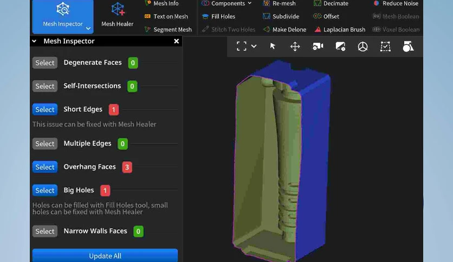453x262 pixels.
Task: Select the Narrow Walls Faces issues
Action: tap(45, 231)
